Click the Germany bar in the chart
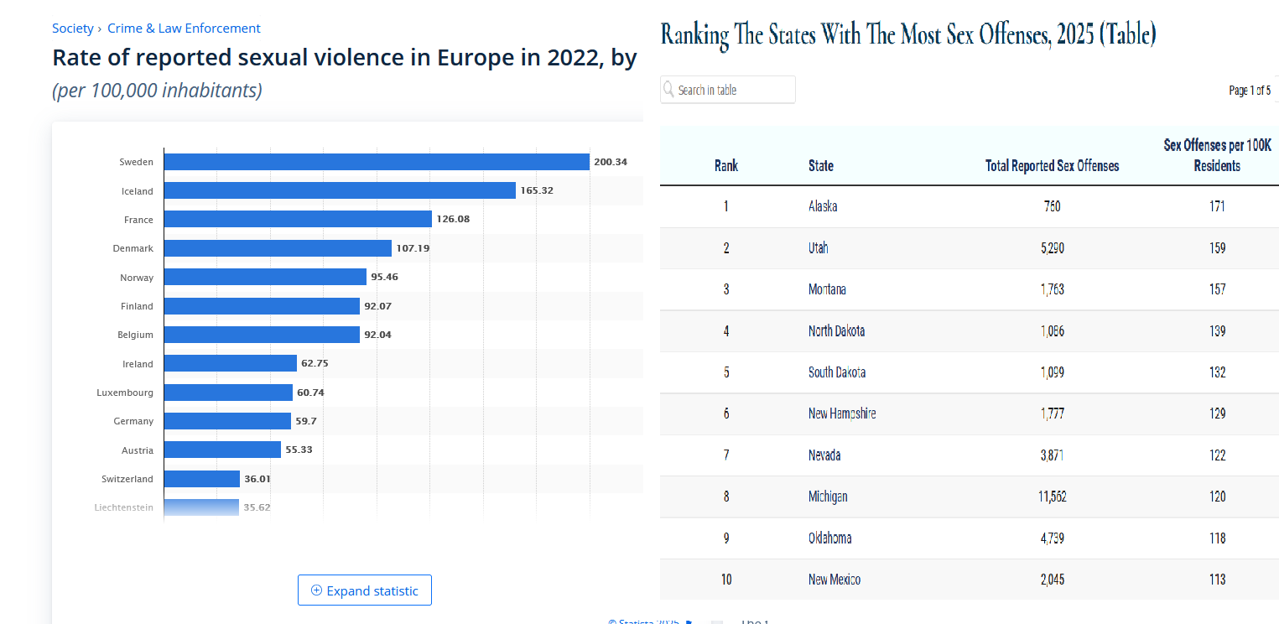This screenshot has width=1279, height=624. pos(227,421)
